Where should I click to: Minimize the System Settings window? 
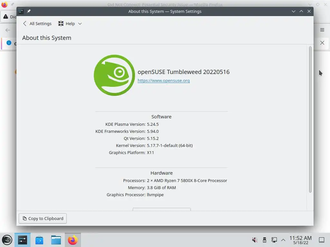click(293, 11)
